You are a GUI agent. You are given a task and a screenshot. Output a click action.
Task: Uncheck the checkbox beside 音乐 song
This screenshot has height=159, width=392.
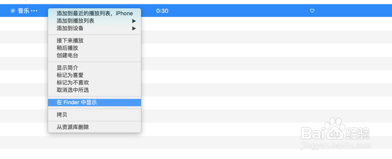point(13,11)
